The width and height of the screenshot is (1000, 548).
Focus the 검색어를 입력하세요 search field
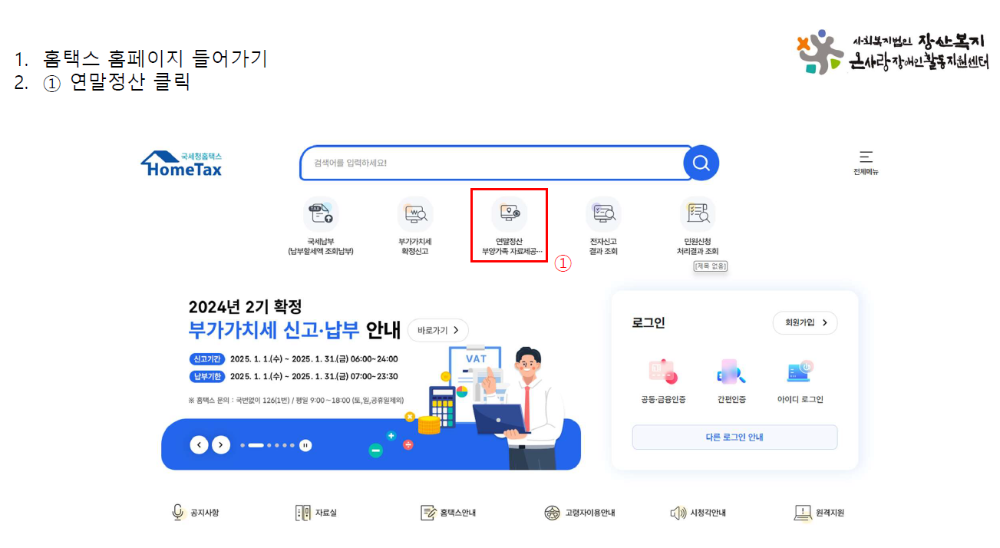pyautogui.click(x=491, y=163)
